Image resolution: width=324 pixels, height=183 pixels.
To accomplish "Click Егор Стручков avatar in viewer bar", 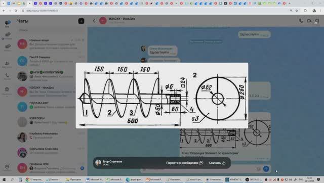I will [x=98, y=163].
